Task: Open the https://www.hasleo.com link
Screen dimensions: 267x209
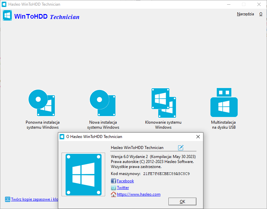Action: pyautogui.click(x=138, y=194)
